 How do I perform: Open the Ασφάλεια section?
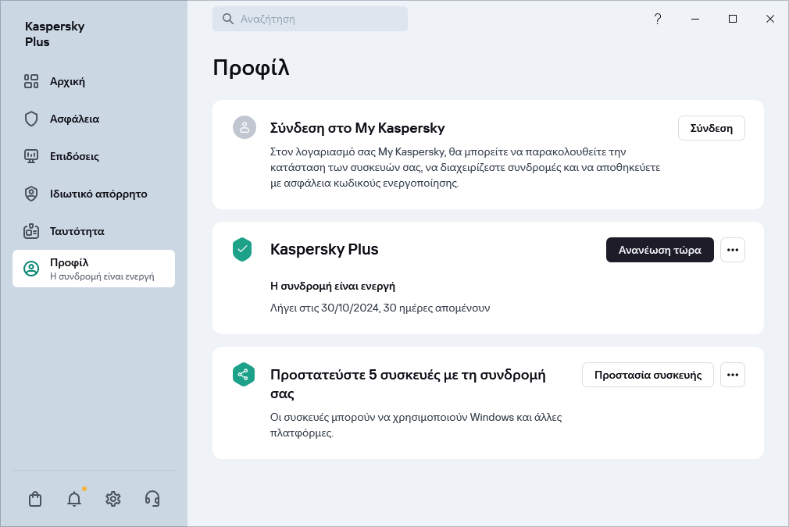point(74,119)
